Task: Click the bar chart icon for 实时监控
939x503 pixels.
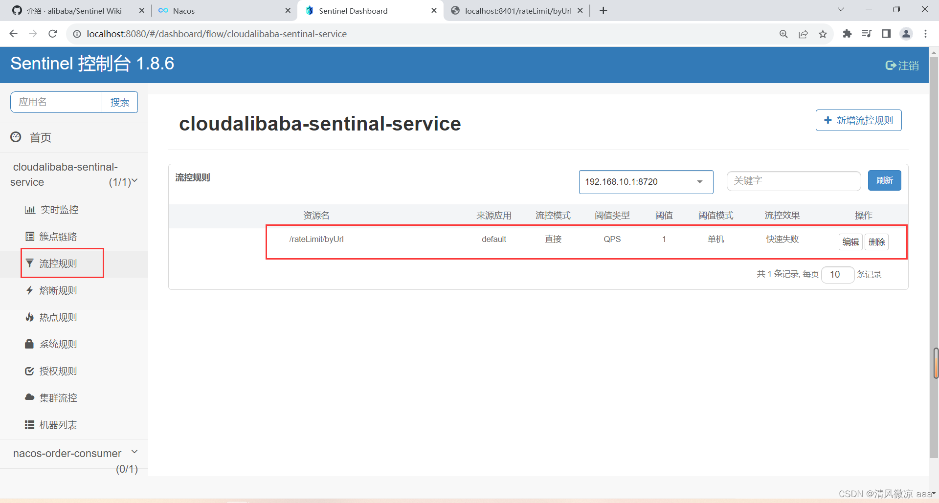Action: [x=30, y=210]
